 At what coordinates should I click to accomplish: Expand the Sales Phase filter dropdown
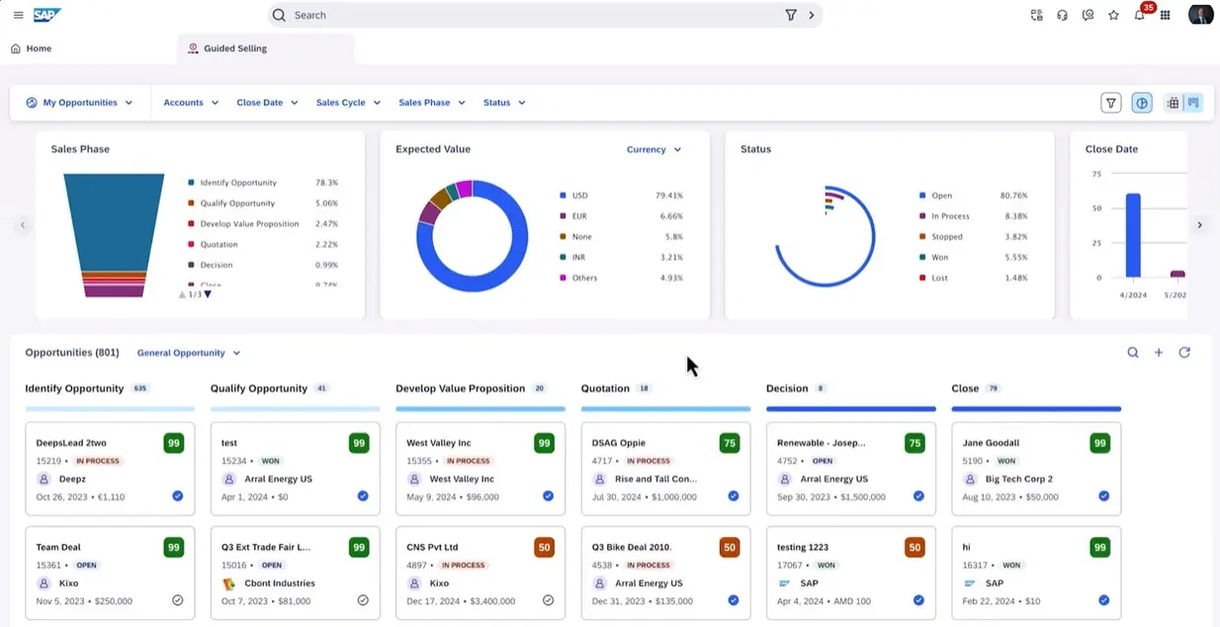coord(431,103)
